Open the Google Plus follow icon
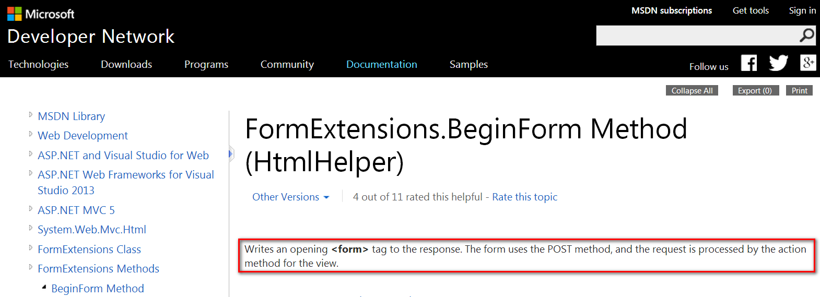Image resolution: width=820 pixels, height=297 pixels. [808, 63]
